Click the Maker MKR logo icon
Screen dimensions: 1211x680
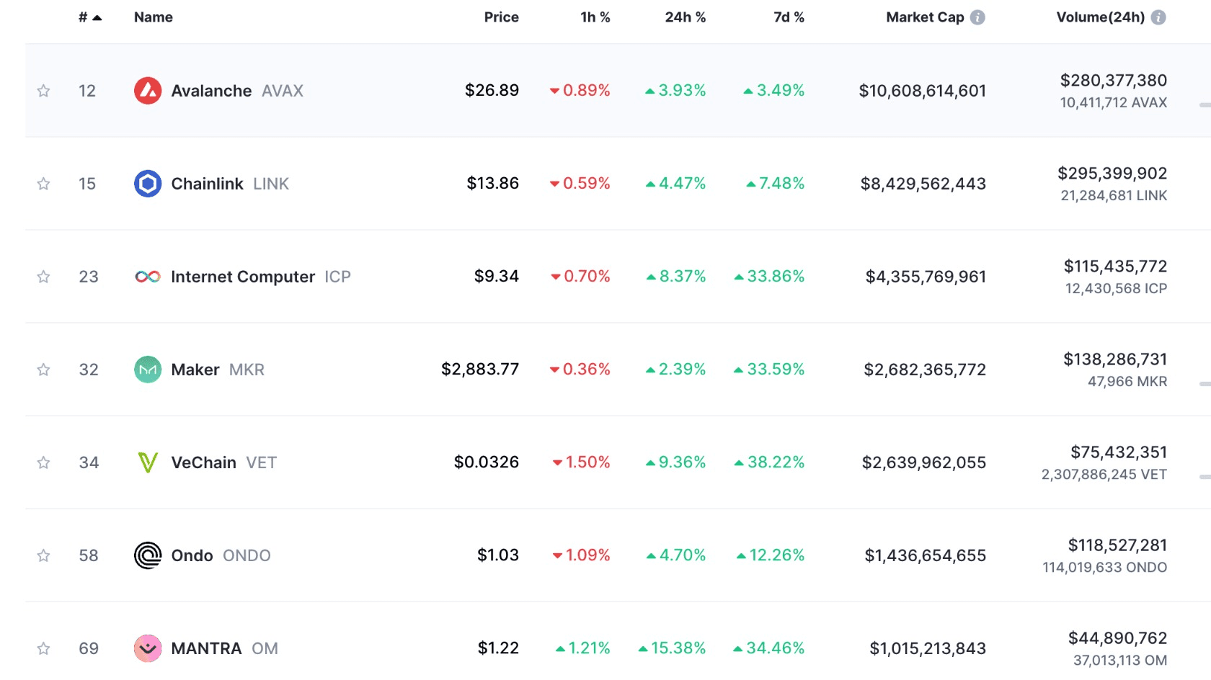coord(148,370)
